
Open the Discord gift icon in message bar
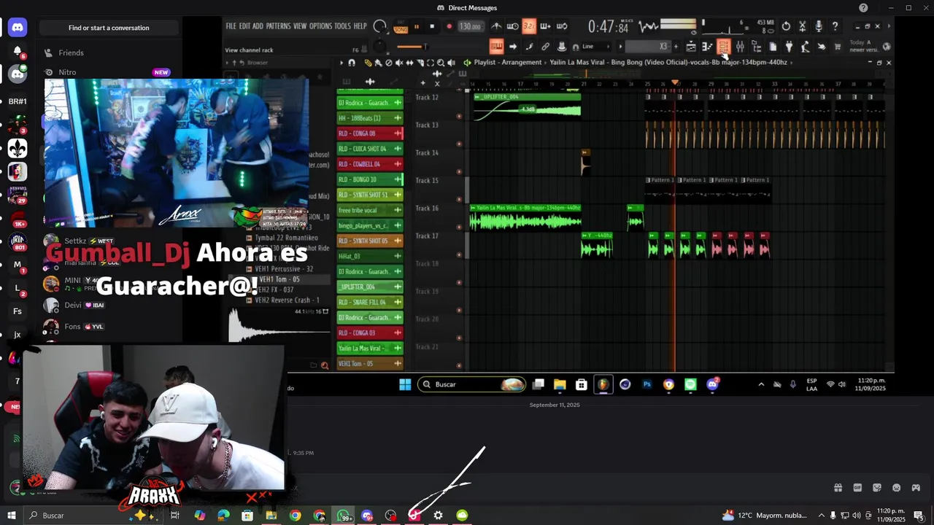click(838, 488)
